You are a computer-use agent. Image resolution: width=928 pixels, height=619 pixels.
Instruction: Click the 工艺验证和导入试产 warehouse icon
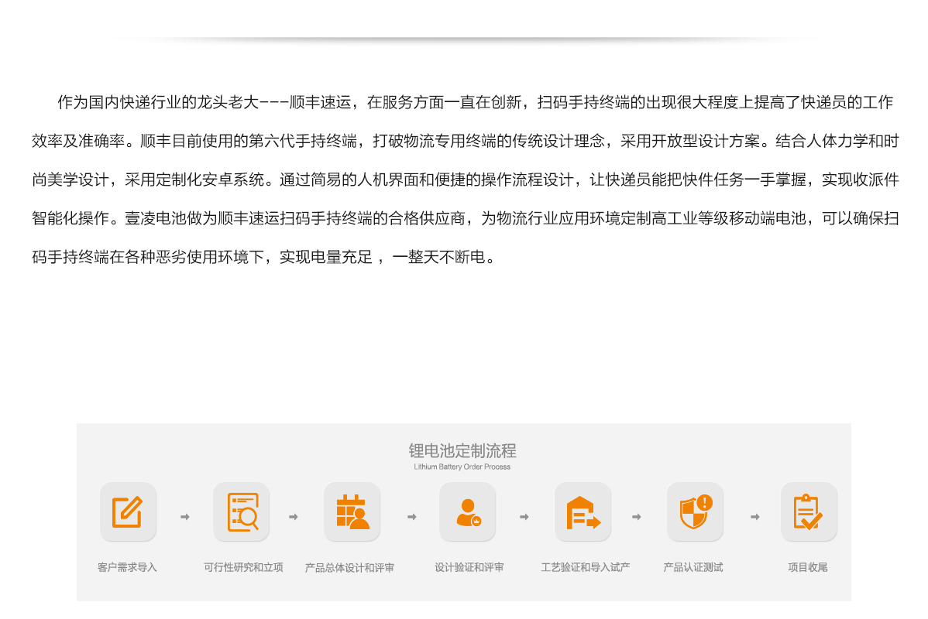583,512
